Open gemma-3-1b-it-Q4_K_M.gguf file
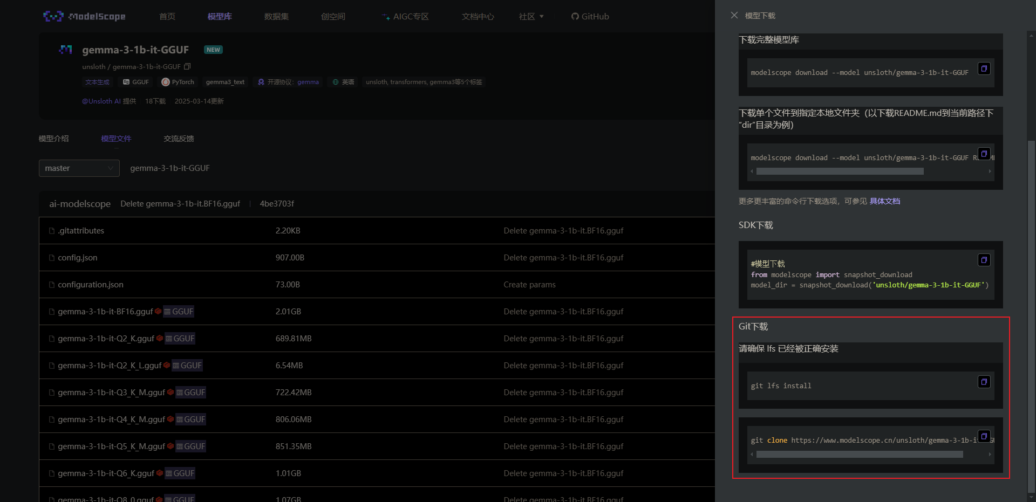Screen dimensions: 1036x502 (112, 420)
